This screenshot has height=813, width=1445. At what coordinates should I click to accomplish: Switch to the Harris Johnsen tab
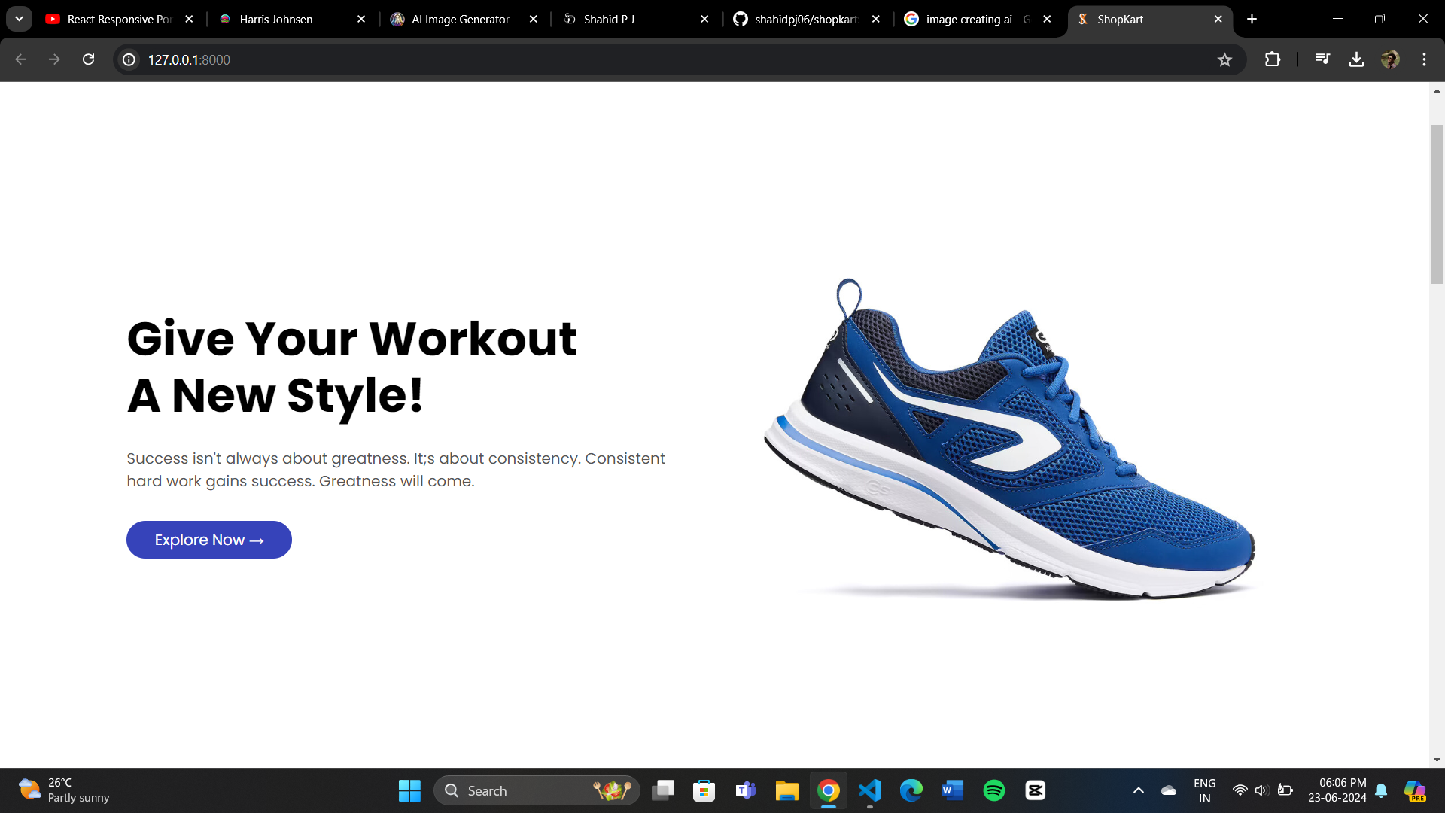(275, 19)
